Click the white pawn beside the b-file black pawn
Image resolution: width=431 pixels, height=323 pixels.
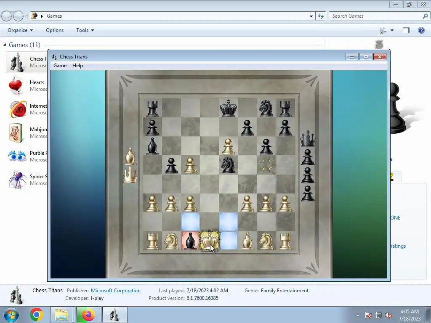pyautogui.click(x=190, y=165)
